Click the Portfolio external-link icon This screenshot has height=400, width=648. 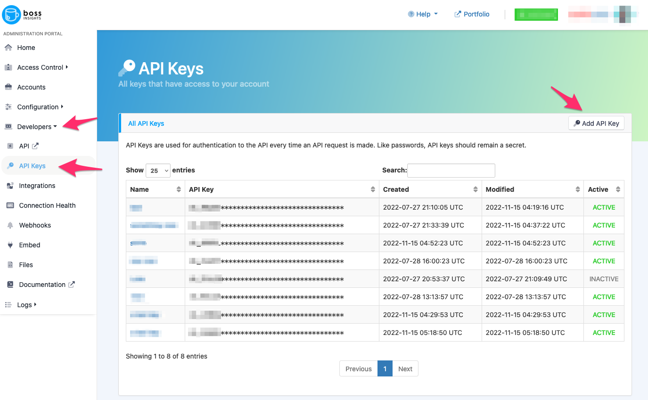tap(458, 14)
